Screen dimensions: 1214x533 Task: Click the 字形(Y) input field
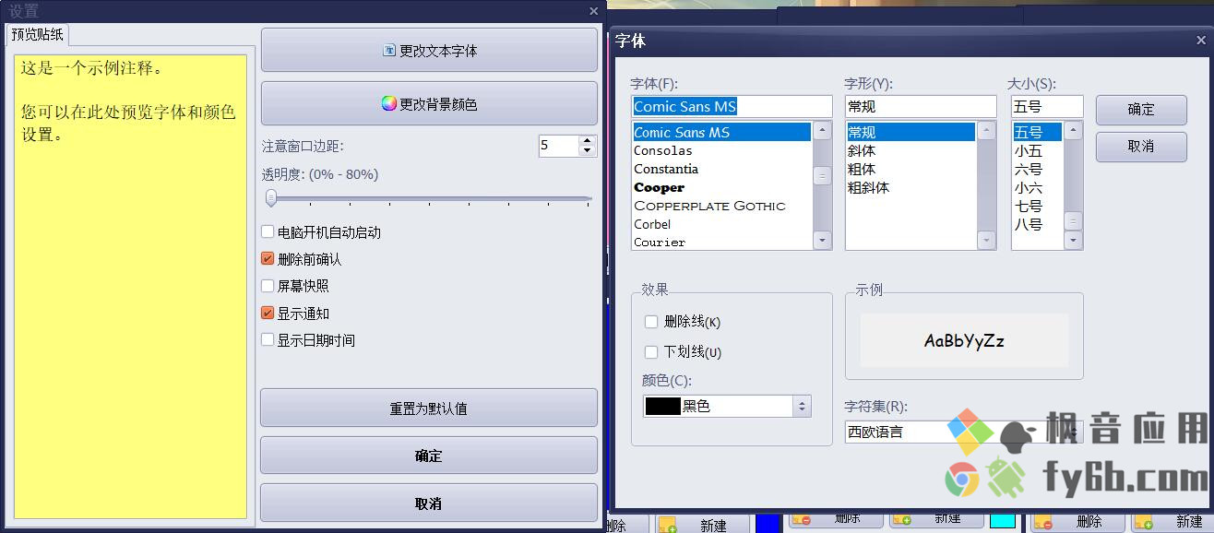921,106
